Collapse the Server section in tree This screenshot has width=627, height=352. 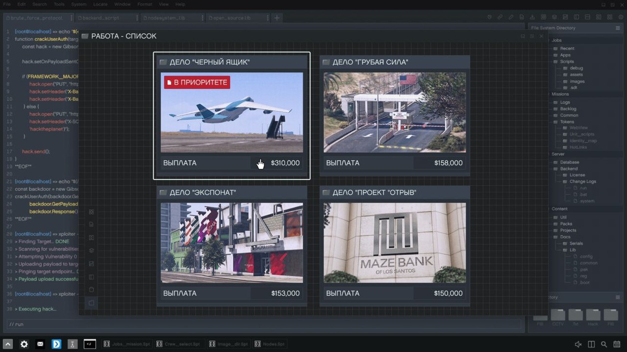coord(558,154)
